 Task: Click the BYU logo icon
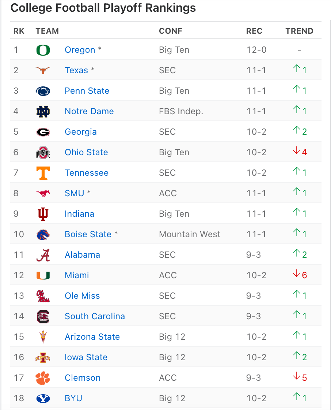(43, 399)
